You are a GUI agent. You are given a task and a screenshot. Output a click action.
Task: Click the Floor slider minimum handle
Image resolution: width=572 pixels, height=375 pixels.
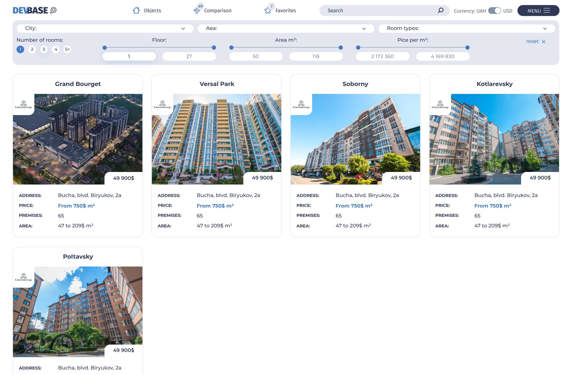click(x=104, y=48)
